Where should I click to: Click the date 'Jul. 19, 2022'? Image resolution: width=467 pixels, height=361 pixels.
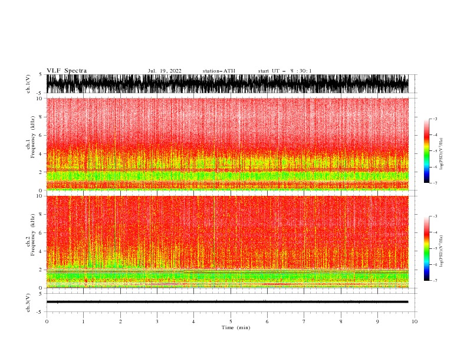[165, 71]
